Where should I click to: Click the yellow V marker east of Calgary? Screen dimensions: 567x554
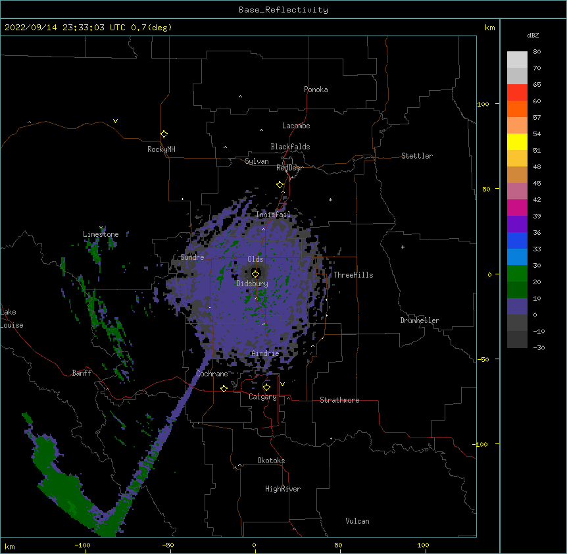click(282, 384)
